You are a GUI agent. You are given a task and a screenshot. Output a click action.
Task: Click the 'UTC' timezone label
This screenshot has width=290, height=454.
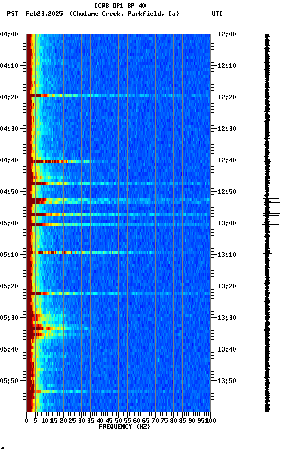click(217, 14)
